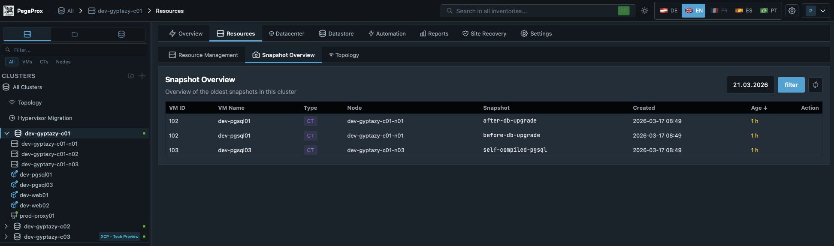The height and width of the screenshot is (246, 834).
Task: Switch to the Resource Management tab
Action: [x=203, y=55]
